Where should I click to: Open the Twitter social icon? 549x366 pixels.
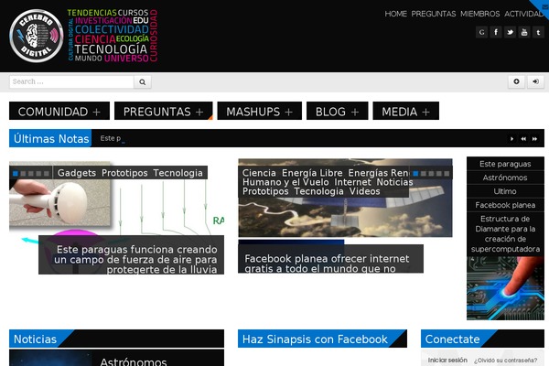click(511, 32)
